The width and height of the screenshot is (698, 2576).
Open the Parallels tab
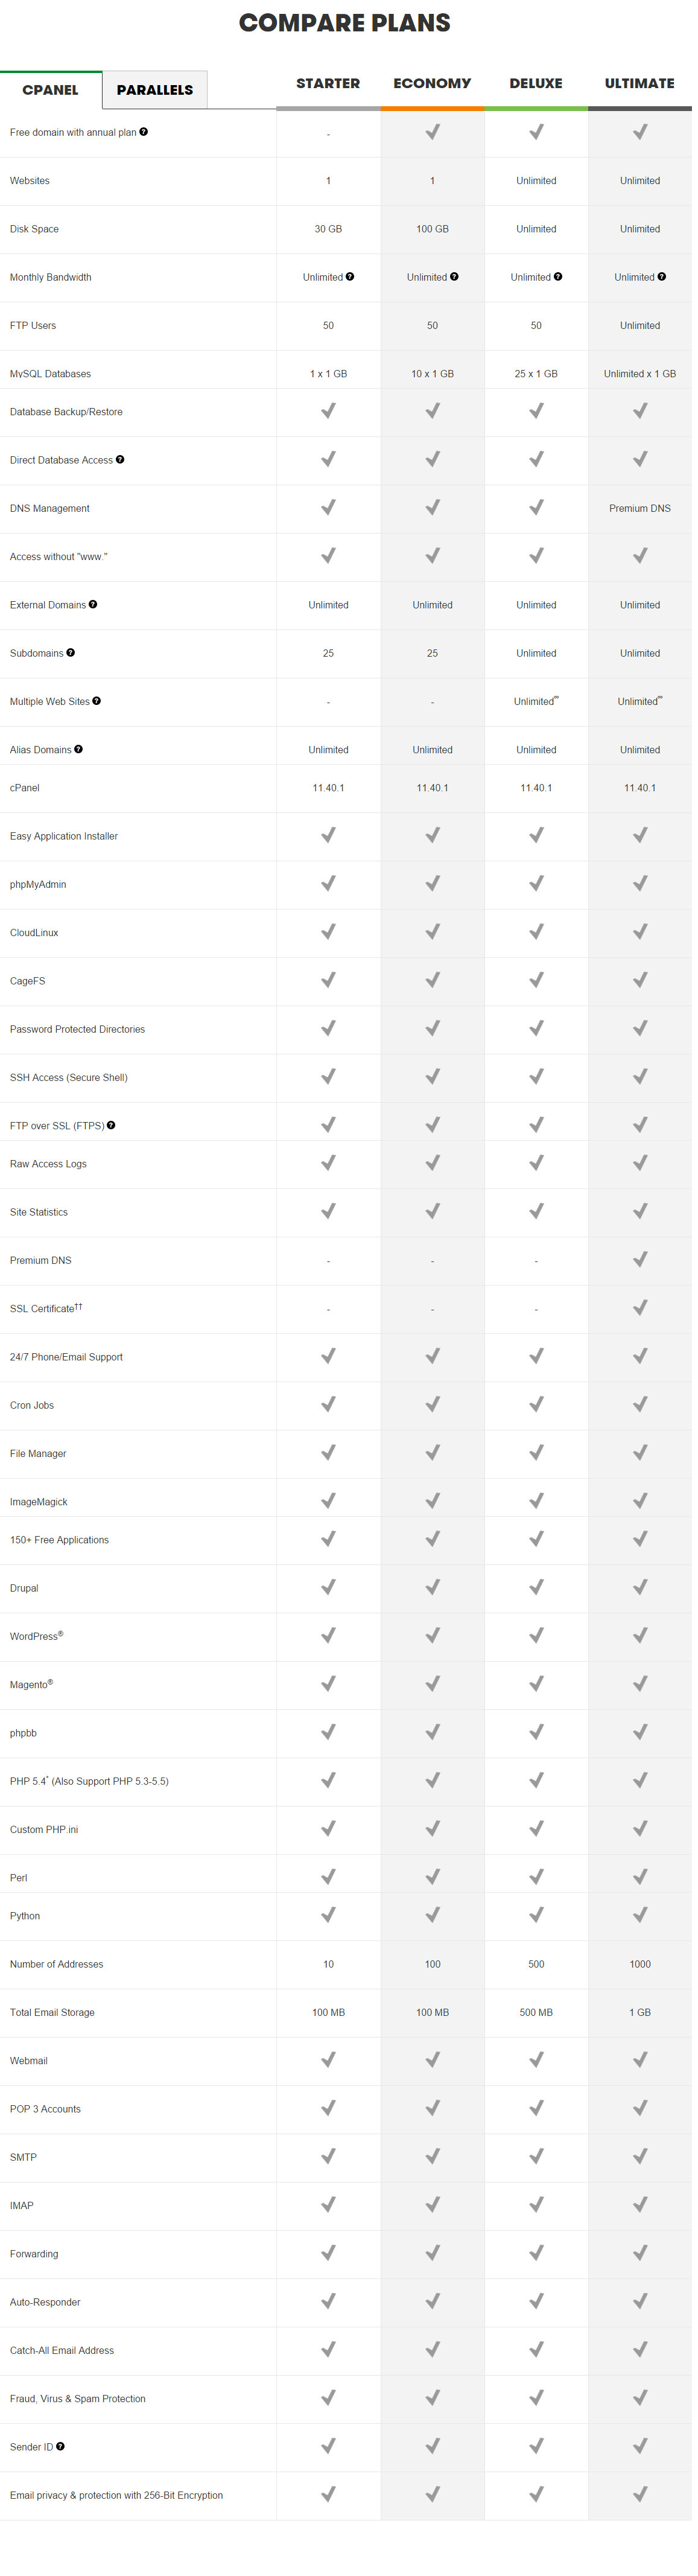tap(155, 90)
